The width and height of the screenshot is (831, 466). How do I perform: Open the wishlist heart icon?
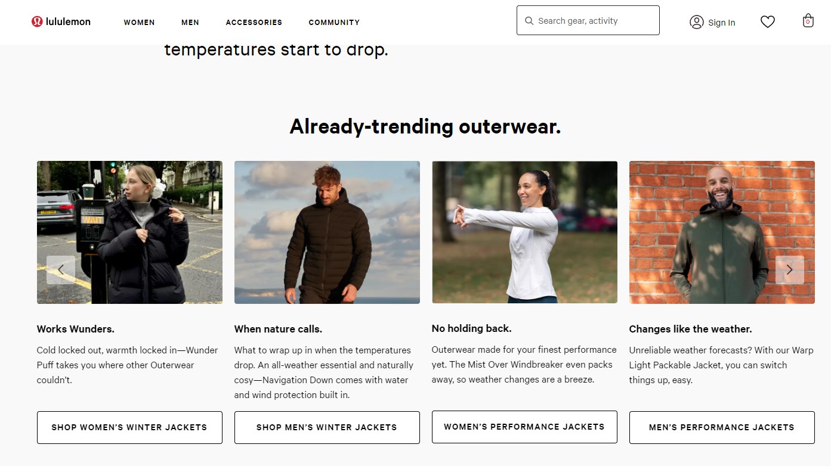(768, 22)
